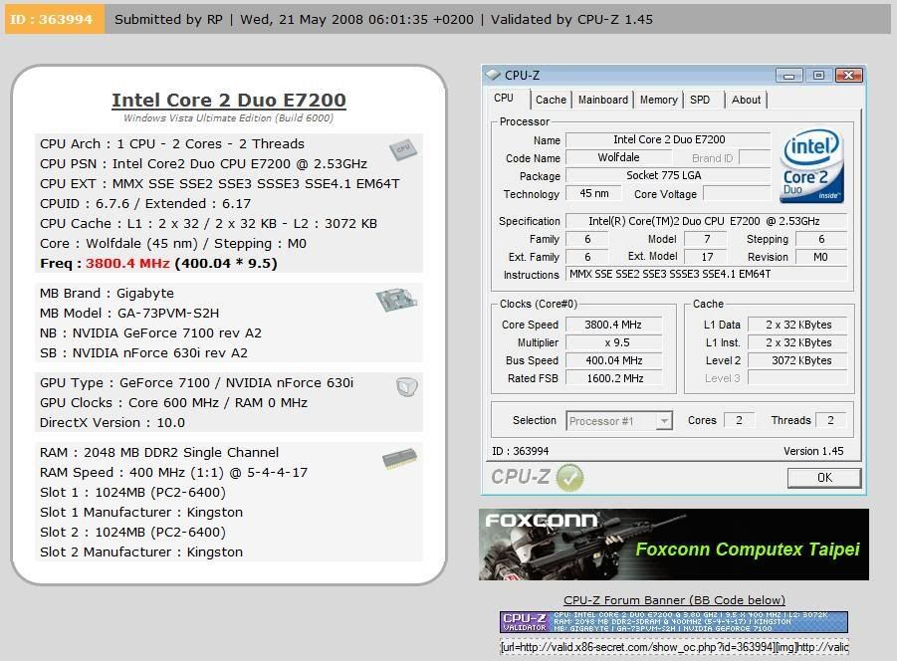Click the L1 Inst. value 2 x 32 KBytes
The width and height of the screenshot is (897, 661).
[797, 342]
